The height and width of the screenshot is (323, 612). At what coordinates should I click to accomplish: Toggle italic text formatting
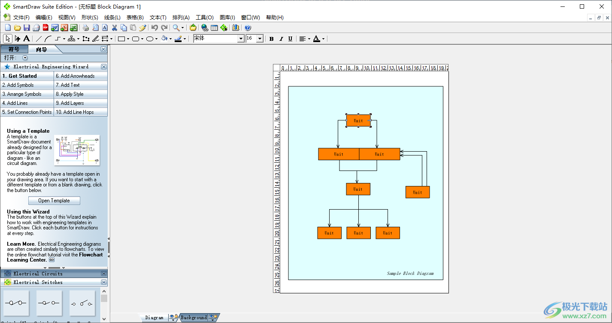pos(281,39)
